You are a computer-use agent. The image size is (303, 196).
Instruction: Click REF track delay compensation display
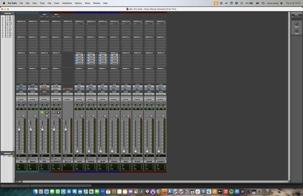click(44, 167)
